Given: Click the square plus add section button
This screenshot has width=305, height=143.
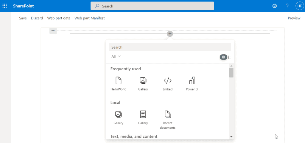Looking at the screenshot, I should (x=53, y=31).
